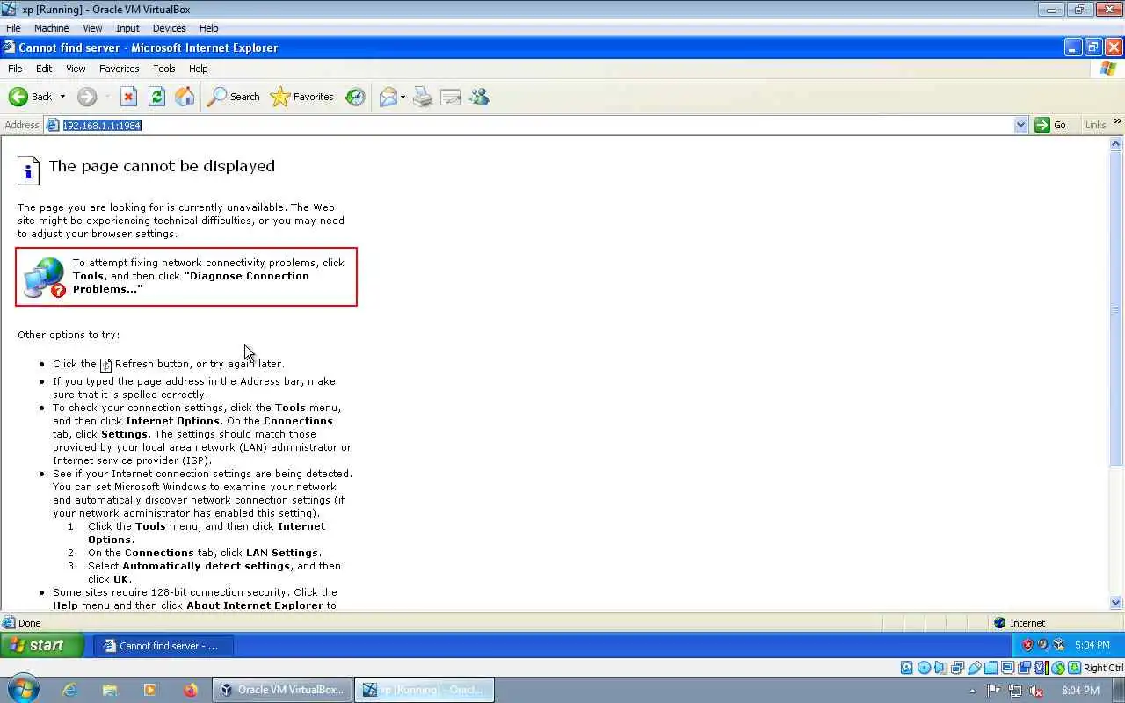
Task: Click VirtualBox network adapter status icon
Action: [x=957, y=668]
